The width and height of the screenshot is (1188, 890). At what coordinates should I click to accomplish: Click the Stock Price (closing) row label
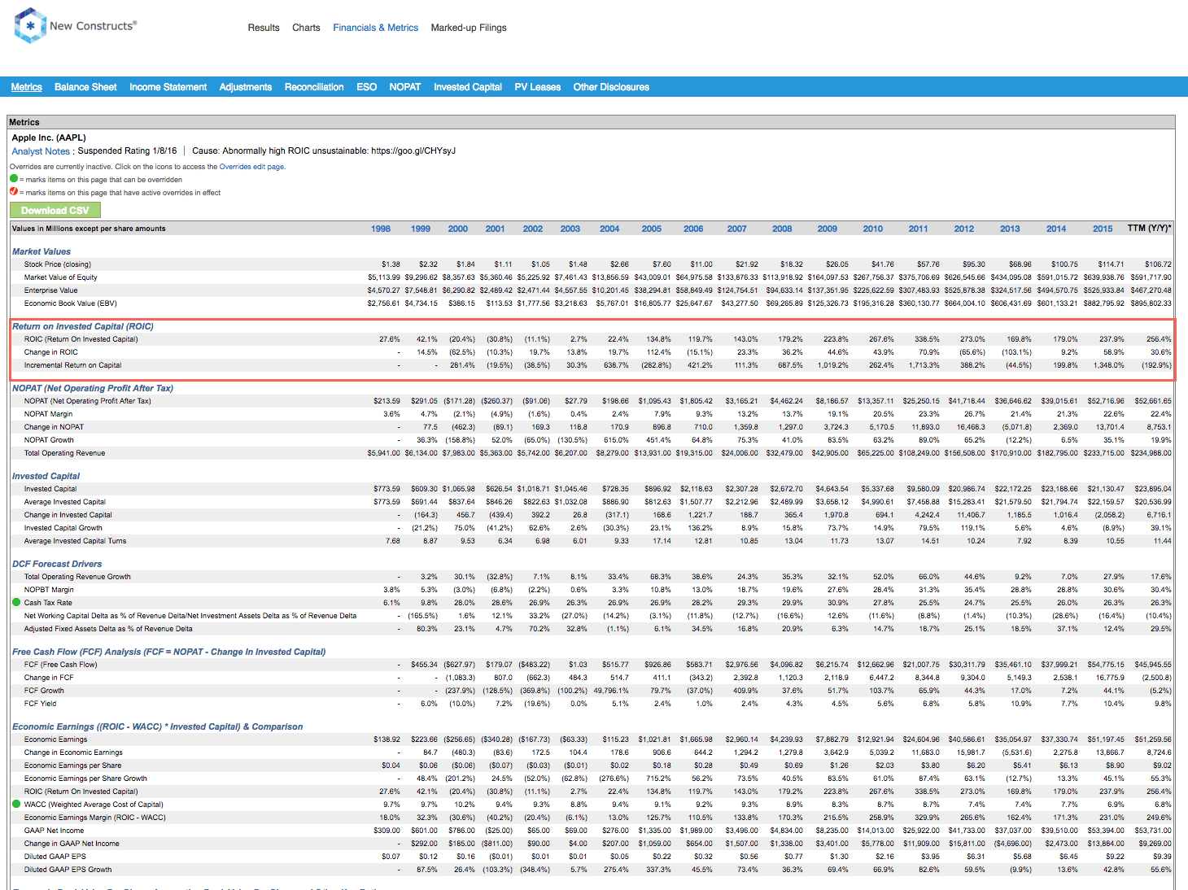(58, 264)
